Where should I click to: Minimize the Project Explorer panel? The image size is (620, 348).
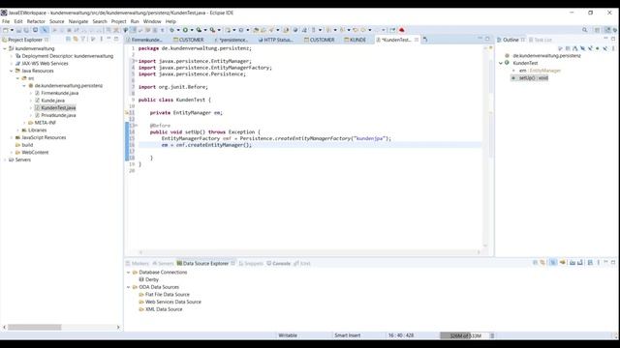coord(108,39)
